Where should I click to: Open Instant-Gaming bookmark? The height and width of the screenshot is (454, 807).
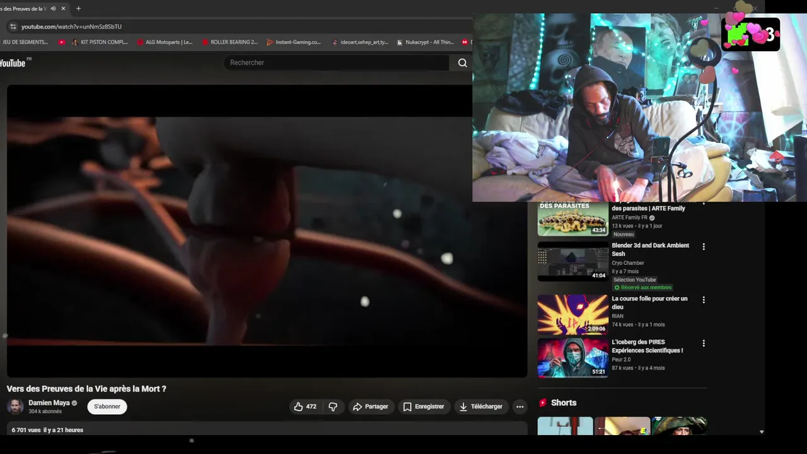294,42
